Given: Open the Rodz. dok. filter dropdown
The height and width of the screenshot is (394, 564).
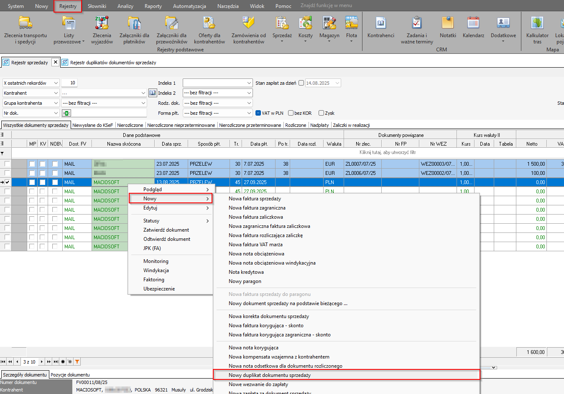Looking at the screenshot, I should pos(249,103).
